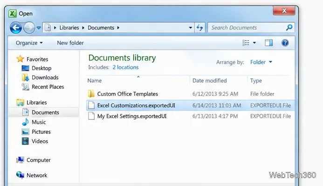Select Computer in navigation pane

pos(39,160)
